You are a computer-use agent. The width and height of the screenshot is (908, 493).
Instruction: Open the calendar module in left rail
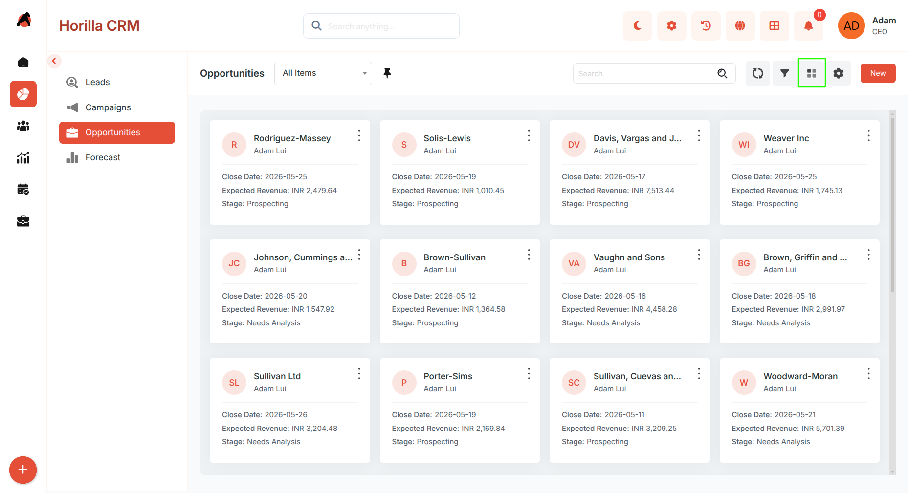tap(23, 190)
